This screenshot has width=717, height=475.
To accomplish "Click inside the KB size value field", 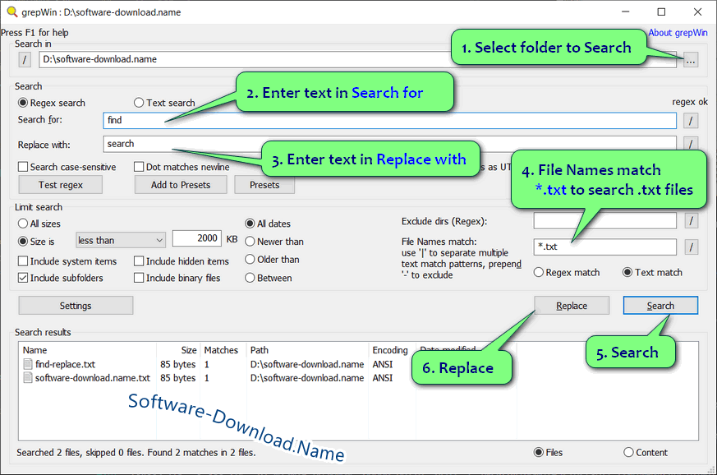I will point(195,237).
